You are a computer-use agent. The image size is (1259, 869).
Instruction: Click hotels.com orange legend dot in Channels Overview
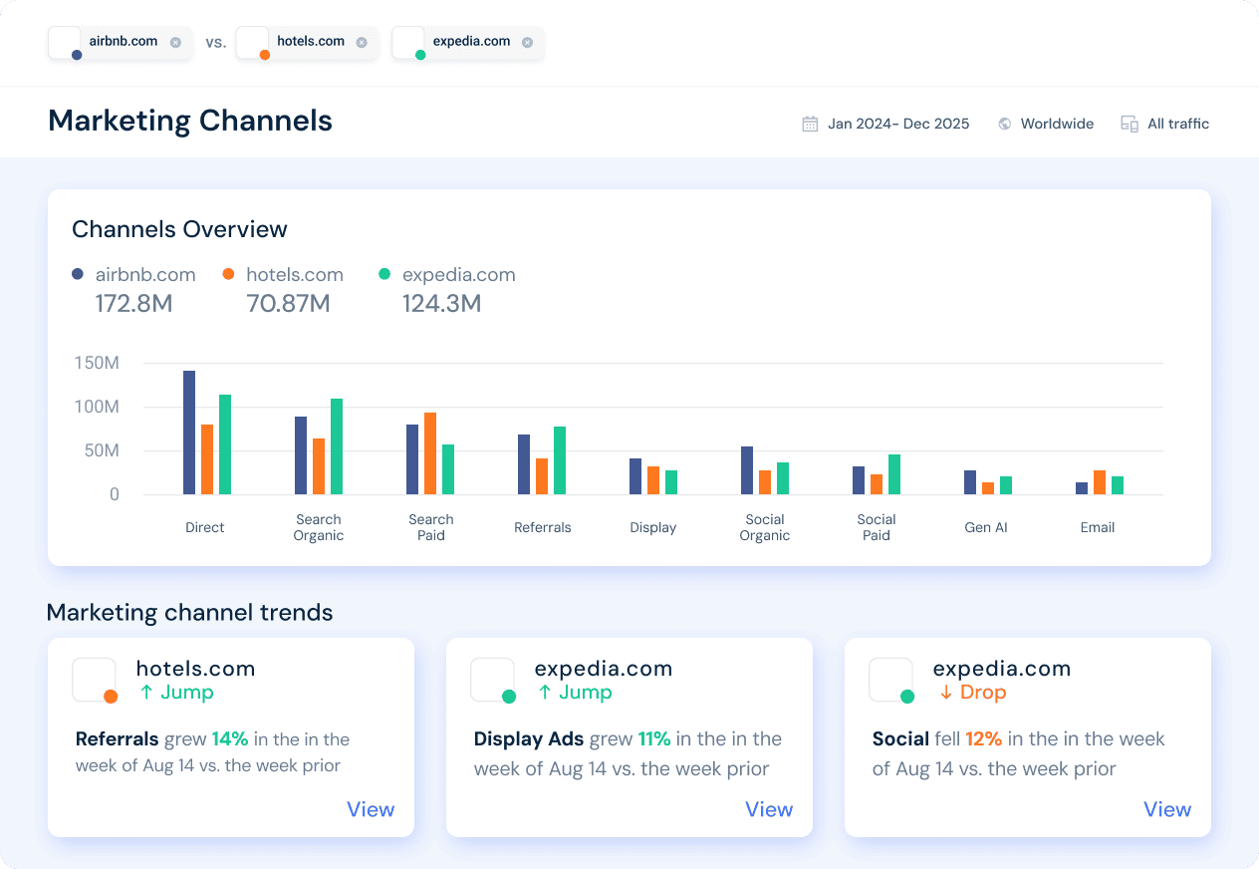[228, 274]
